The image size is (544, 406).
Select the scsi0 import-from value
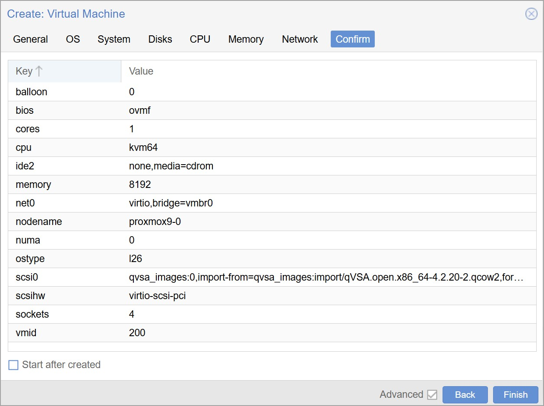pos(326,277)
